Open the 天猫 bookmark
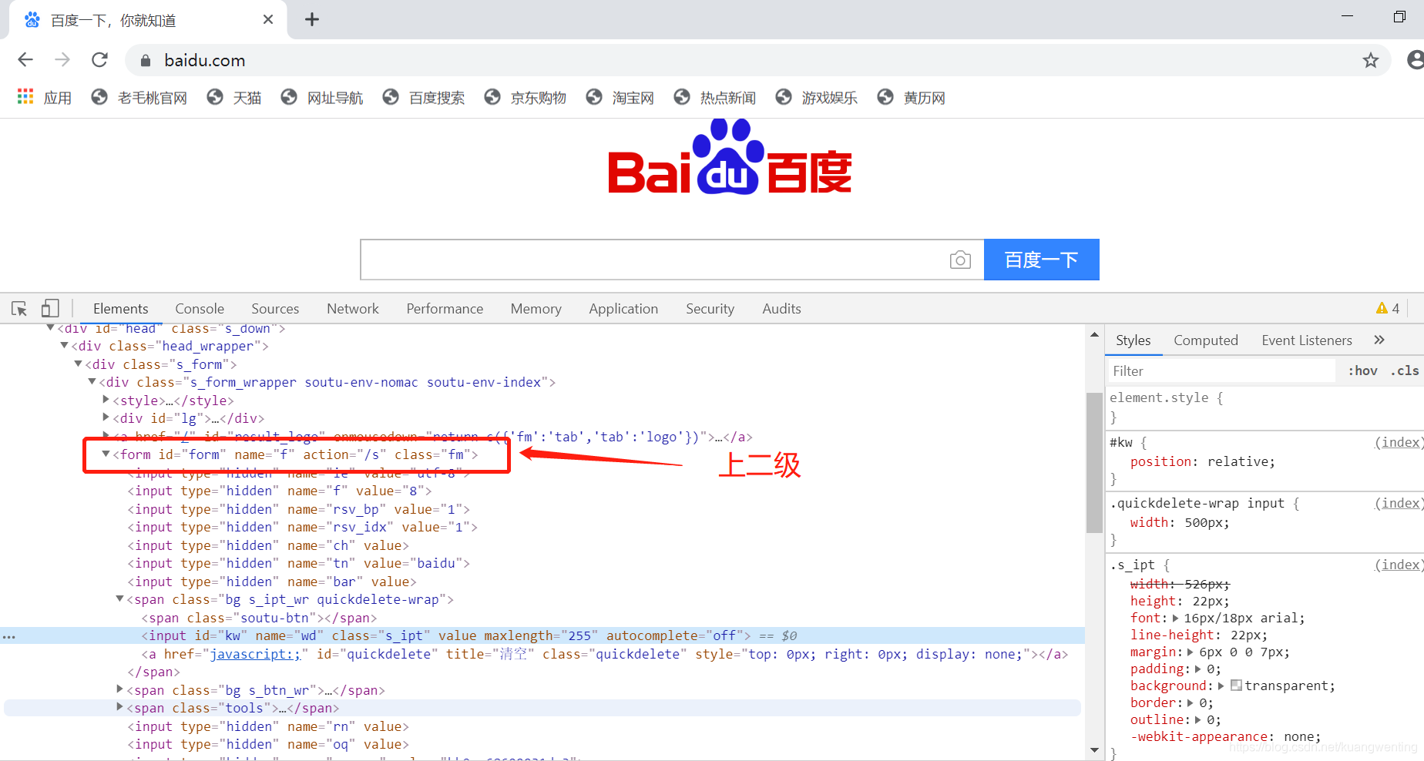 [234, 97]
